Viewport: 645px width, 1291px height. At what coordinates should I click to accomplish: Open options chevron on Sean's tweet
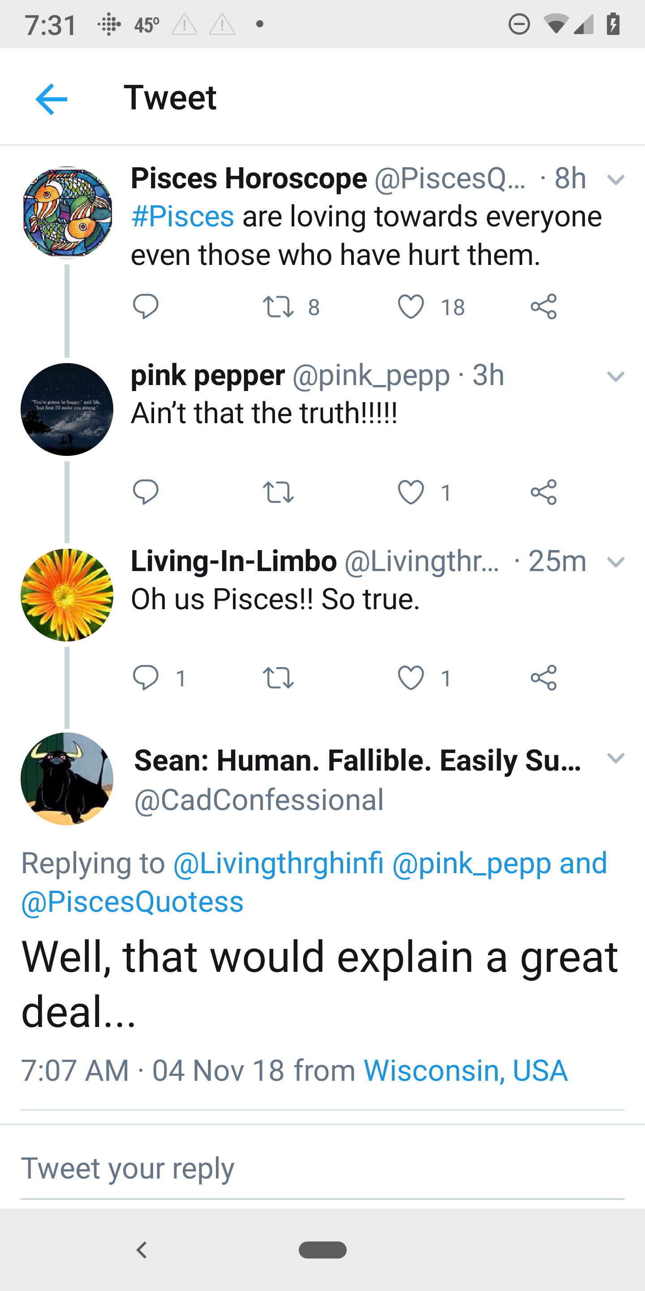pos(615,757)
